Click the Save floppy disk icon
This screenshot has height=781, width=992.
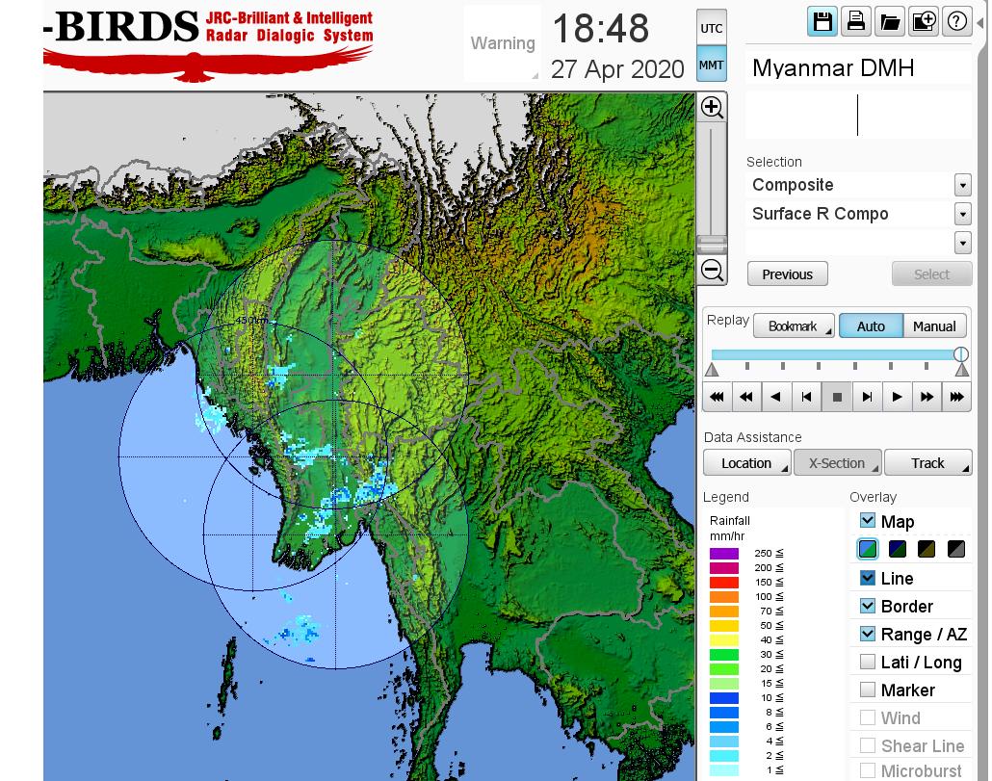point(822,22)
